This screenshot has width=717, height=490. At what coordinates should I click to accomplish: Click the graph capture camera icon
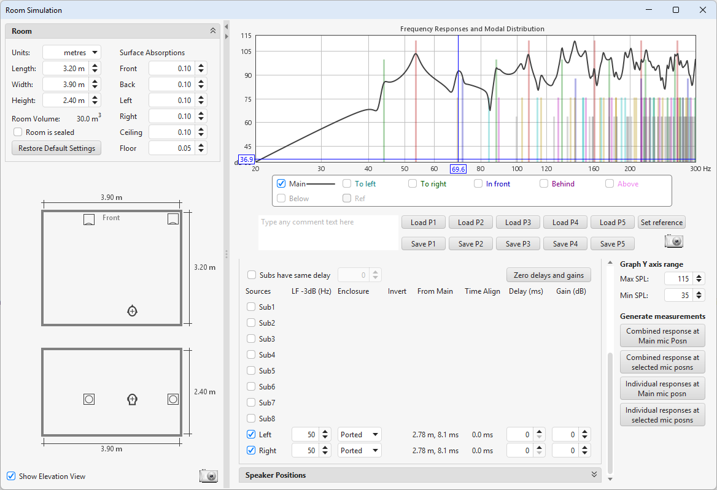click(x=673, y=241)
